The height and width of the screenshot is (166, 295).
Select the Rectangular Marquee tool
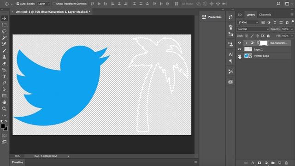coord(4,24)
